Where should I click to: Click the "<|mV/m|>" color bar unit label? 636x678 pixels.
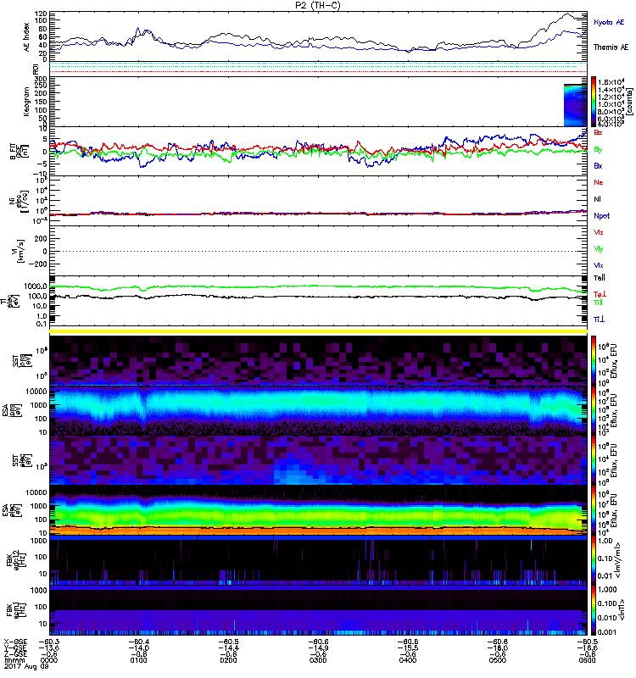[619, 561]
